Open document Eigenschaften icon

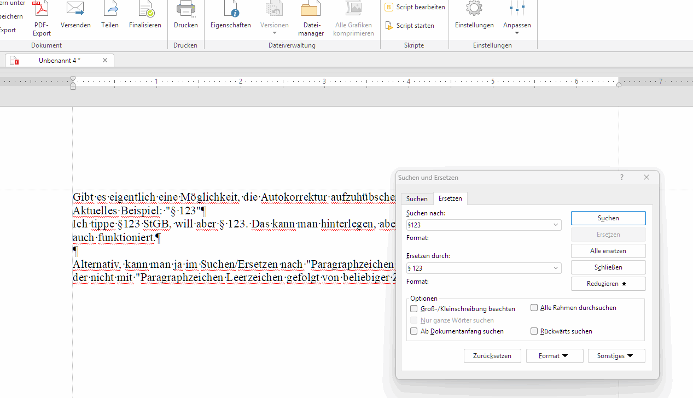point(231,9)
